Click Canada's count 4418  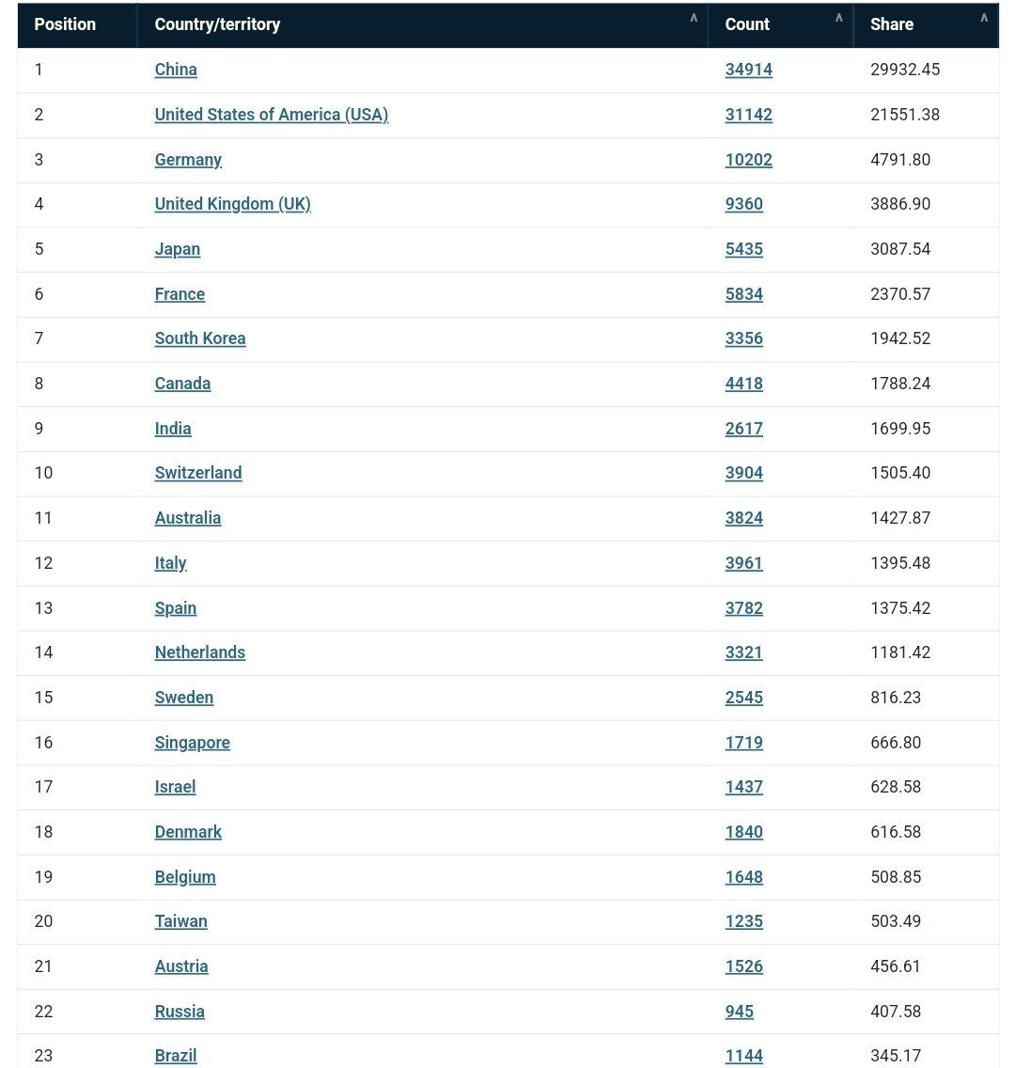pyautogui.click(x=743, y=384)
